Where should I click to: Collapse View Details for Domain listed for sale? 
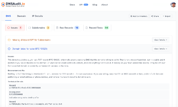[x=161, y=49]
